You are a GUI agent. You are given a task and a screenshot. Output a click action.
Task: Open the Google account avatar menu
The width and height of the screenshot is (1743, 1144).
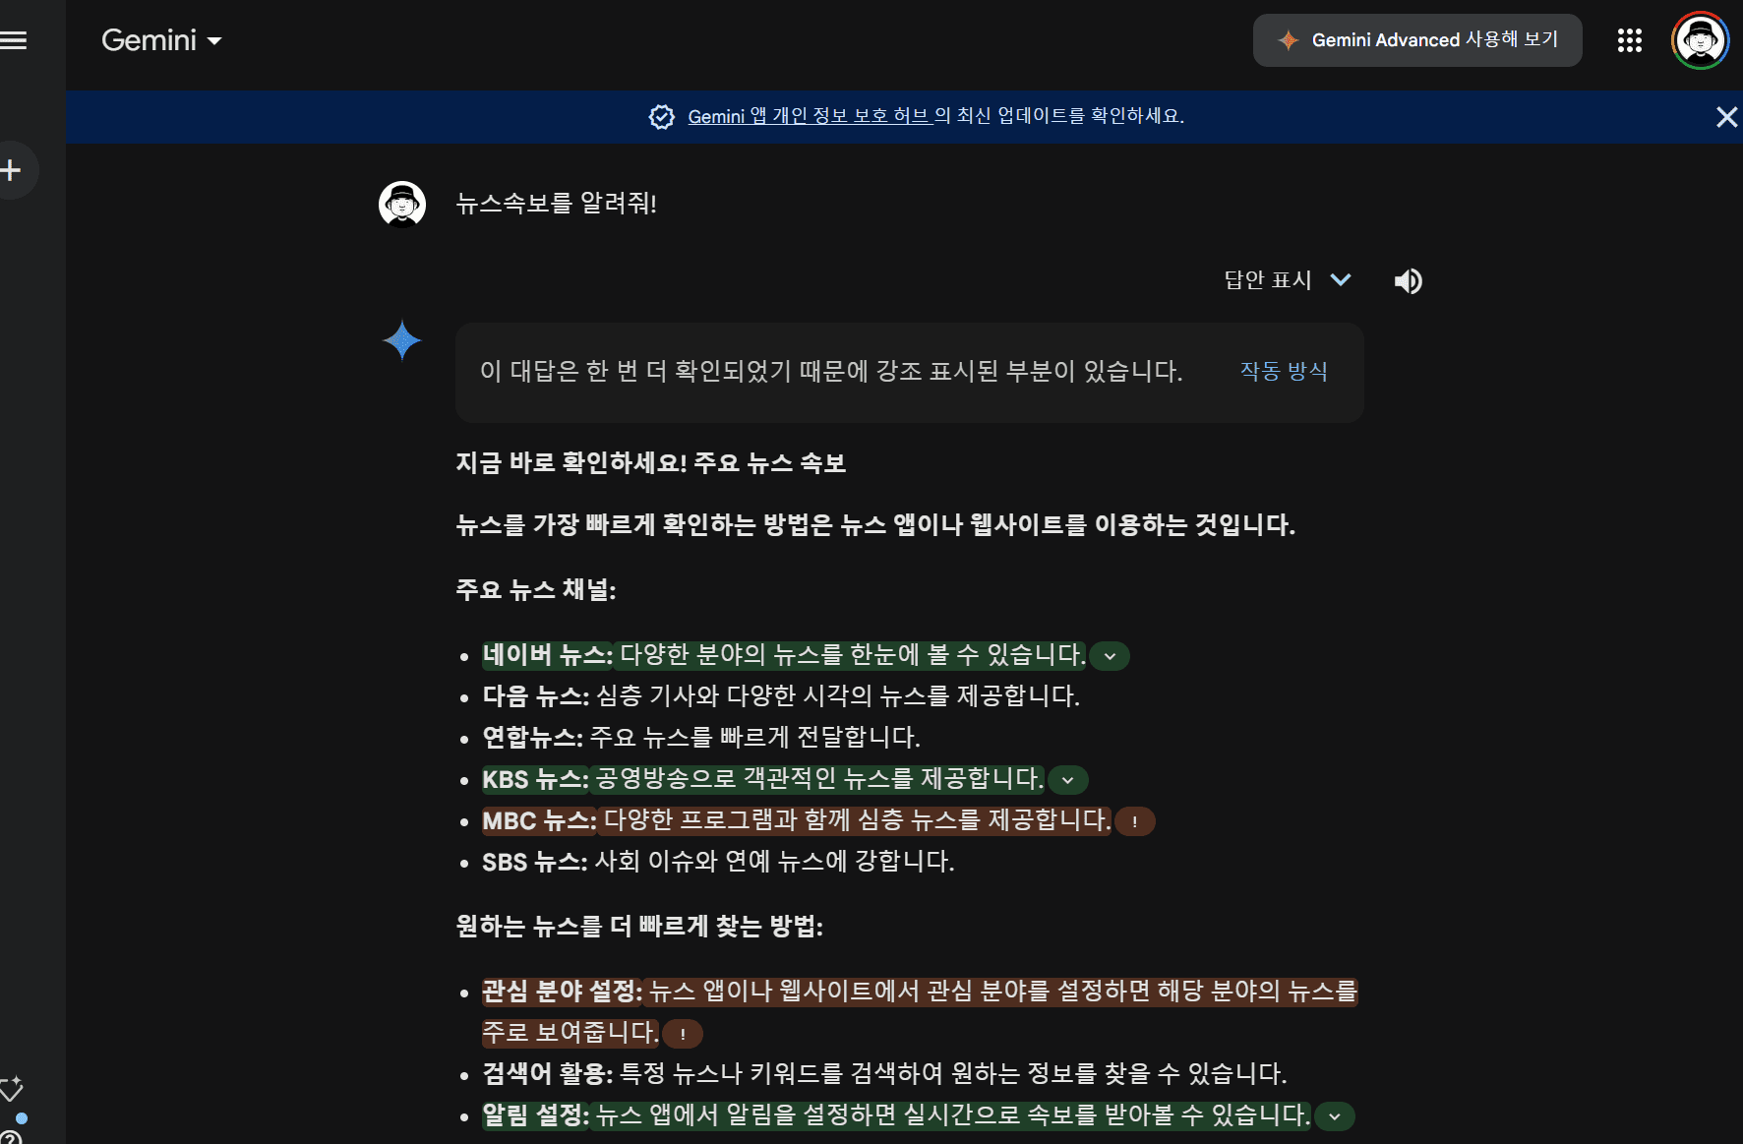(1700, 40)
